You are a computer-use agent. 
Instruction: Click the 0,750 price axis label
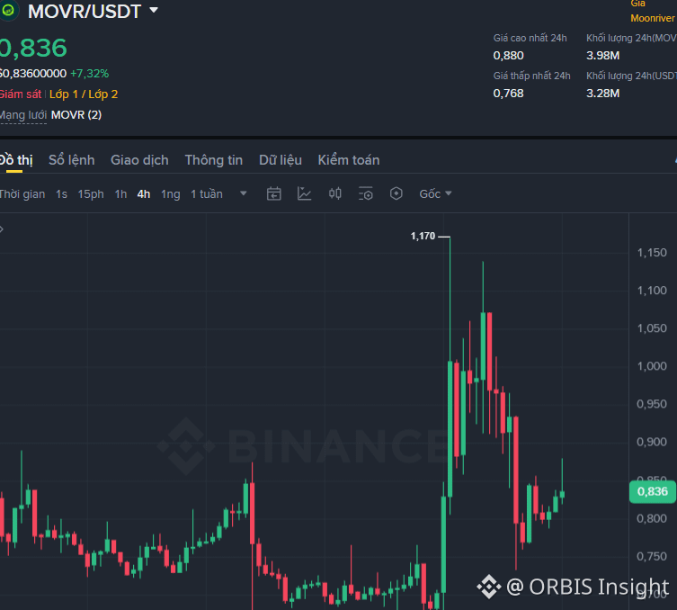click(x=653, y=556)
